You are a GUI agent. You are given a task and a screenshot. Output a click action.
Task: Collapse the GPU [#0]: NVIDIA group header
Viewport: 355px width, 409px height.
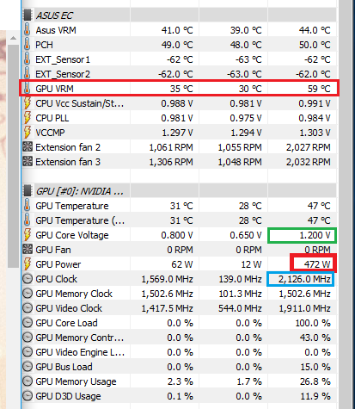80,191
